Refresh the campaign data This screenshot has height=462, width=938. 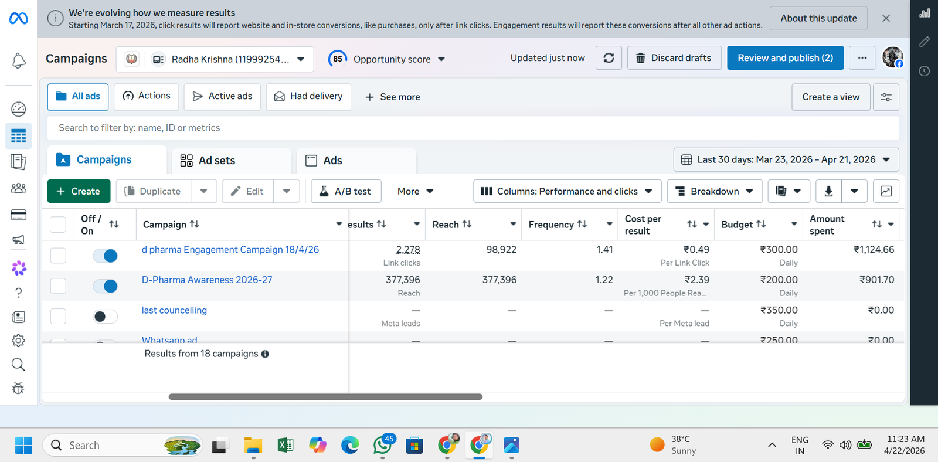coord(609,58)
